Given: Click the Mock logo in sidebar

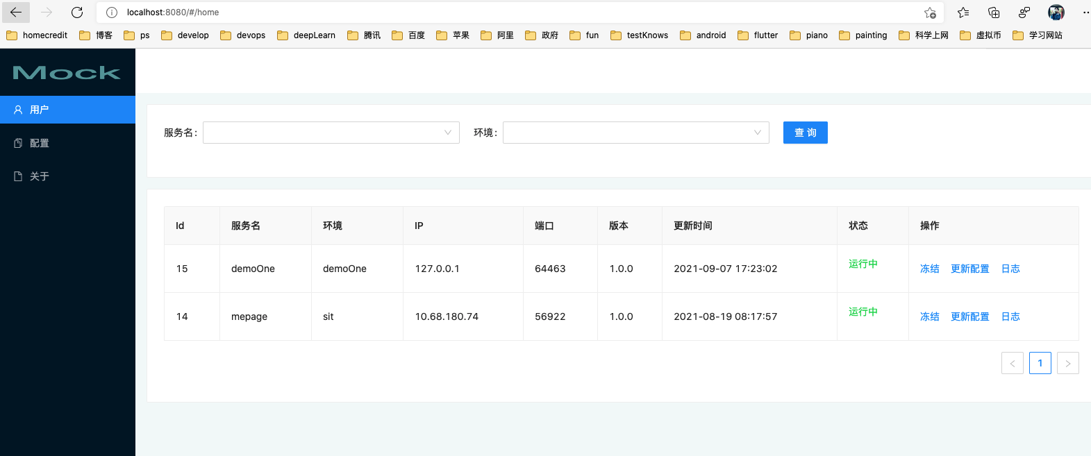Looking at the screenshot, I should pyautogui.click(x=67, y=73).
